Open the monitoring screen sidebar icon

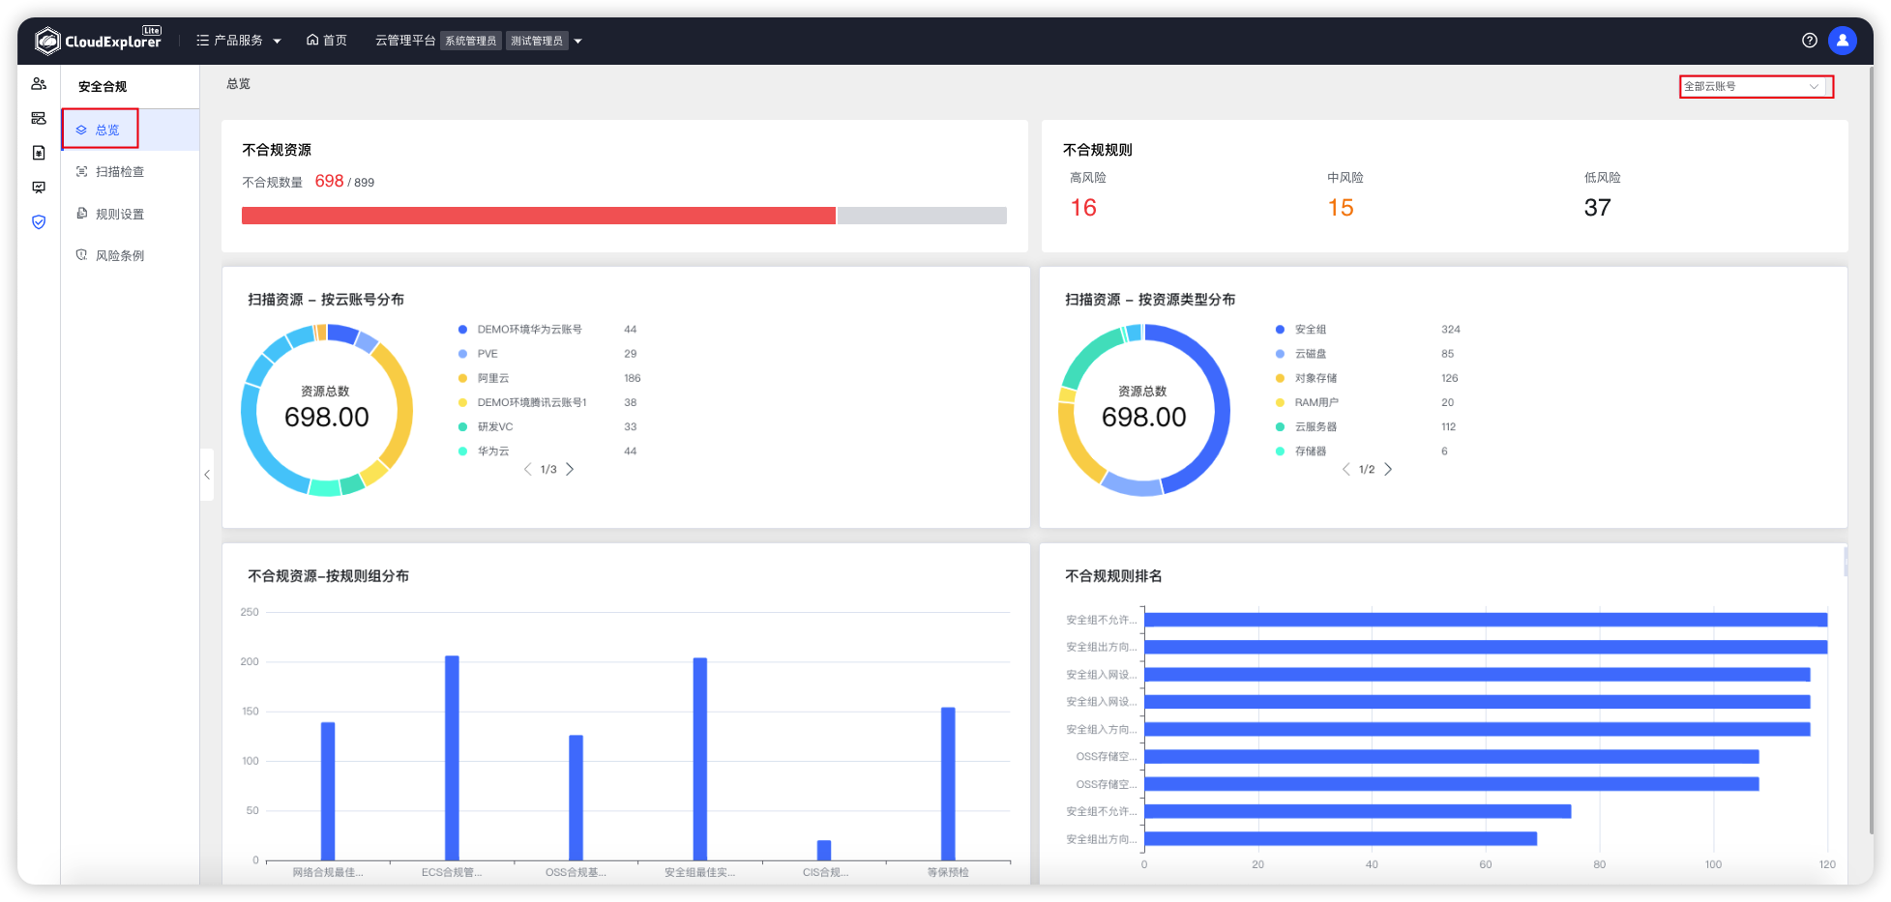tap(39, 188)
